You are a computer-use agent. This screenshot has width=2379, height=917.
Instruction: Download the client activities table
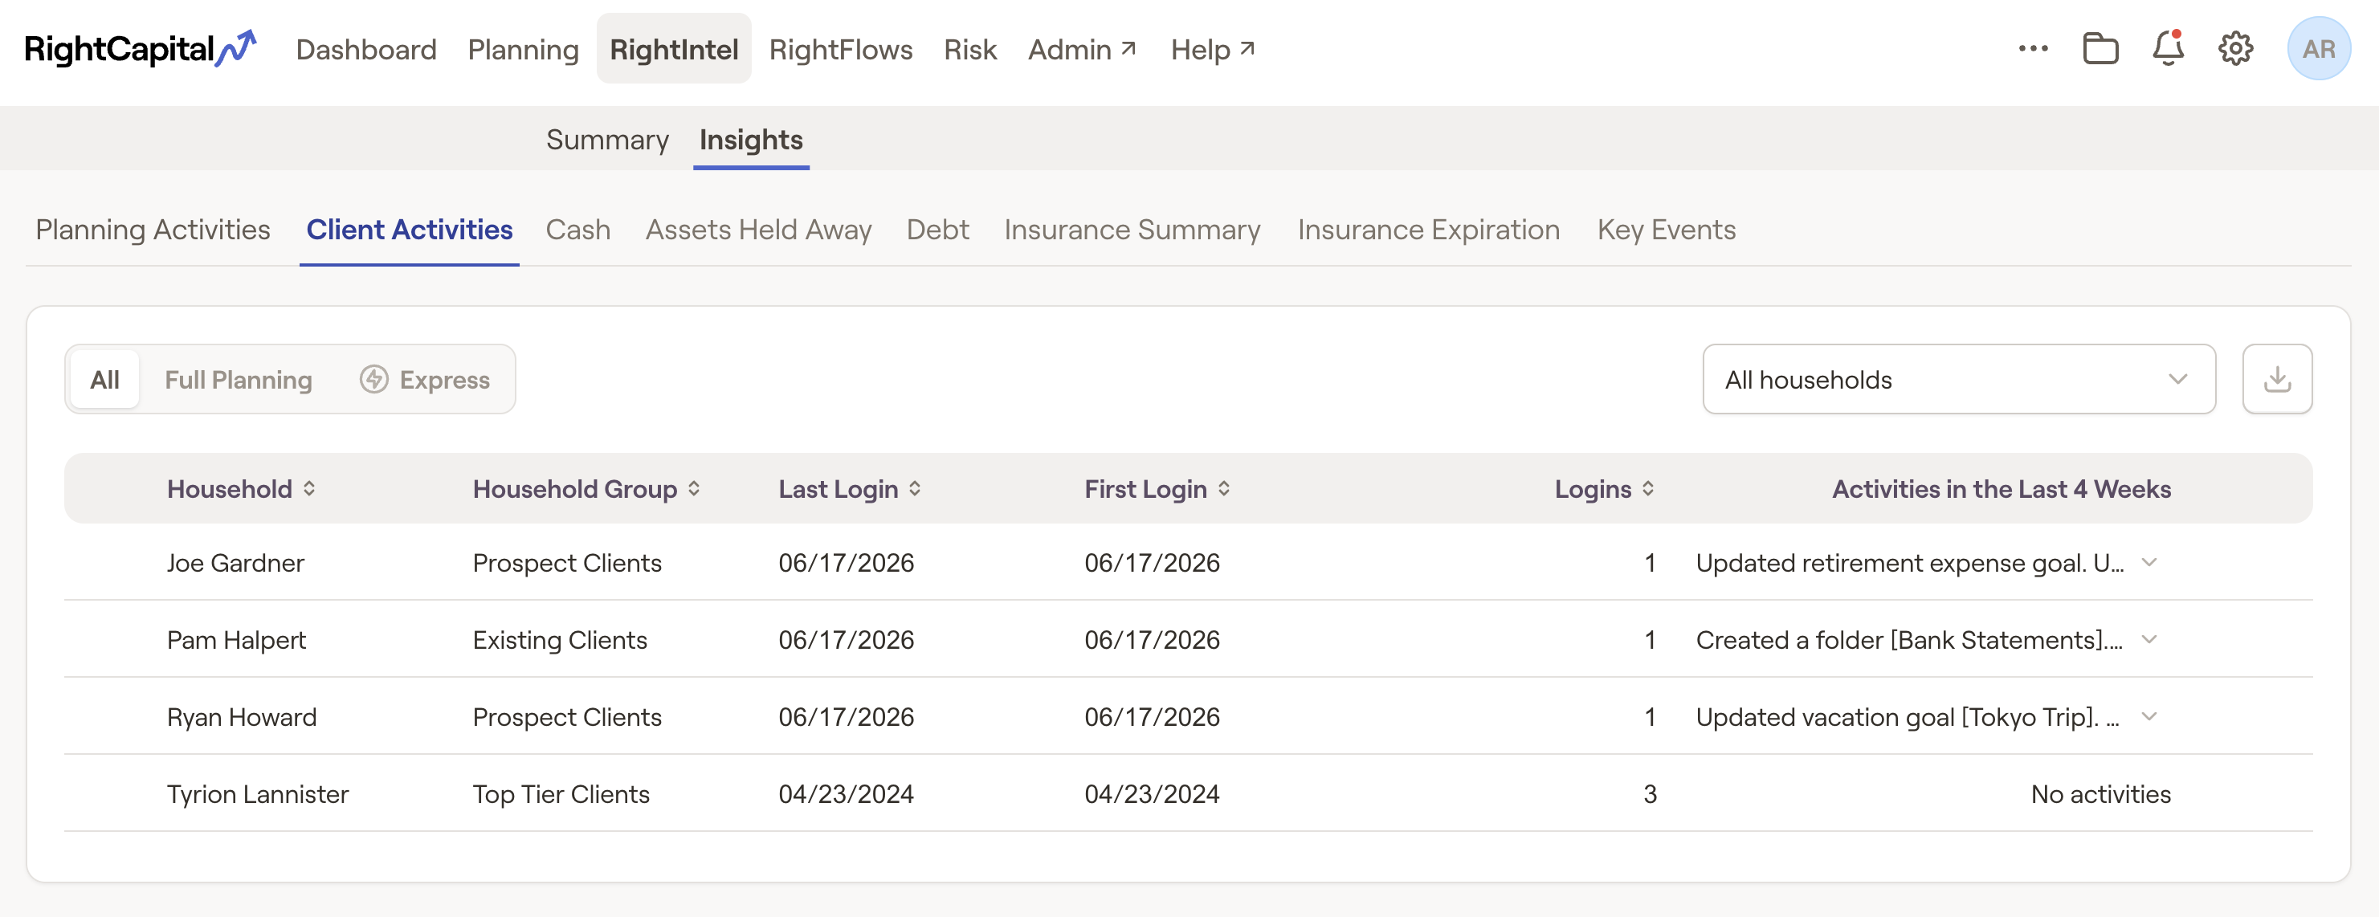click(2276, 380)
